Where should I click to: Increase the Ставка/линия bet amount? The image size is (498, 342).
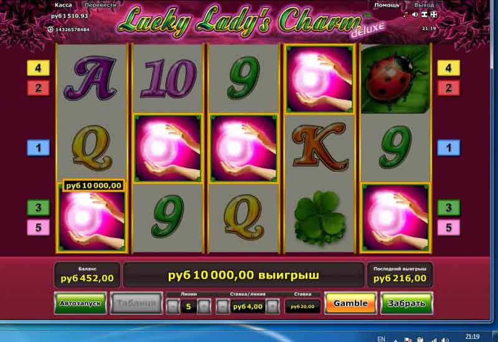pyautogui.click(x=273, y=307)
